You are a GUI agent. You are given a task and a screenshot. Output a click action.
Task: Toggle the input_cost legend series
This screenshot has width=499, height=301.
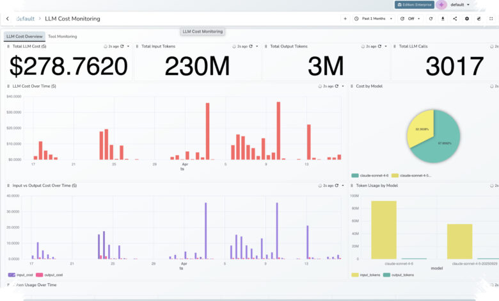tap(20, 275)
